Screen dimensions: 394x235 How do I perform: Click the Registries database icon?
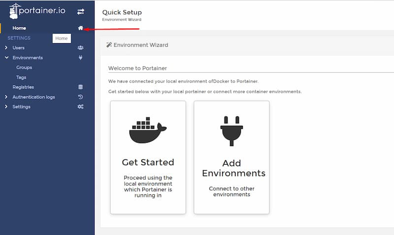[x=81, y=87]
